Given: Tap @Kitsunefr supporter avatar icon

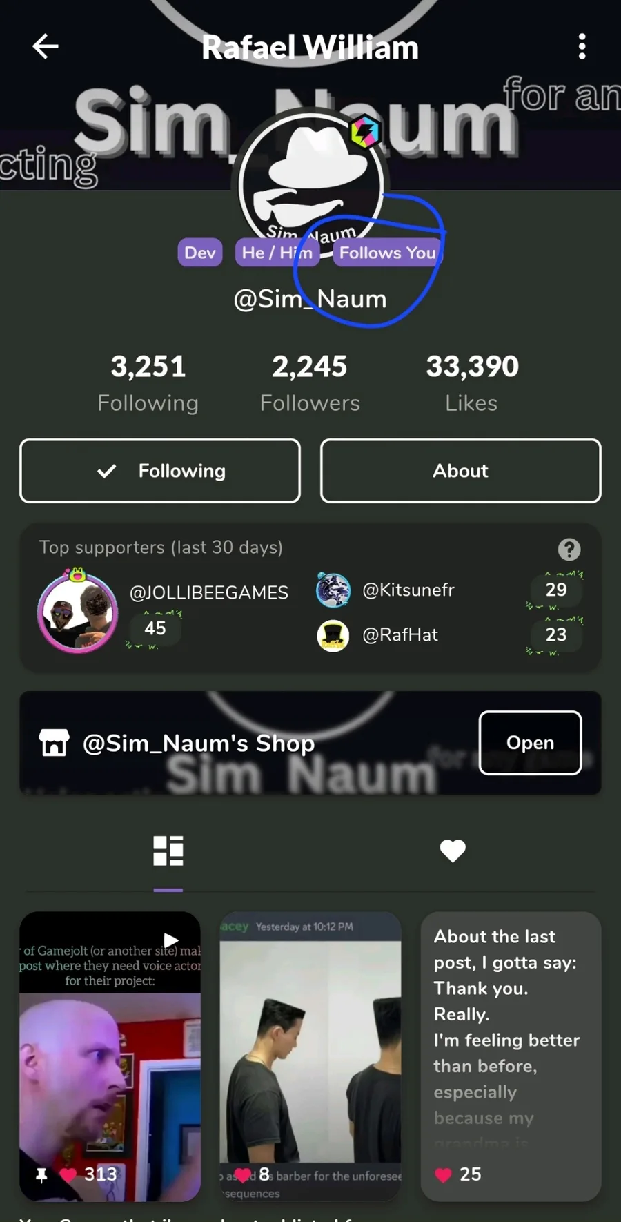Looking at the screenshot, I should (333, 590).
